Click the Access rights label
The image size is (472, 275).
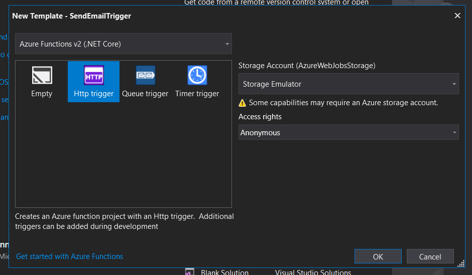[260, 117]
